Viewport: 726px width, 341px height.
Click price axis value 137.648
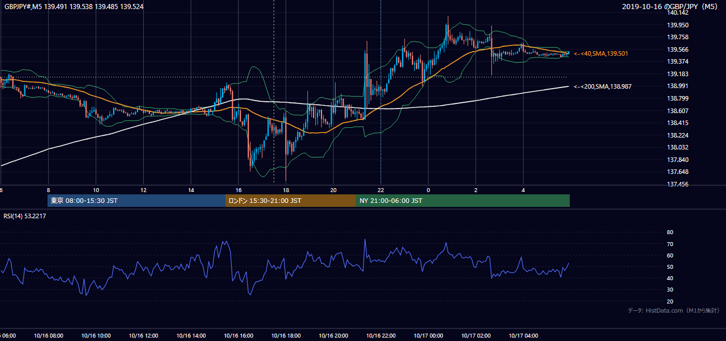[x=679, y=172]
